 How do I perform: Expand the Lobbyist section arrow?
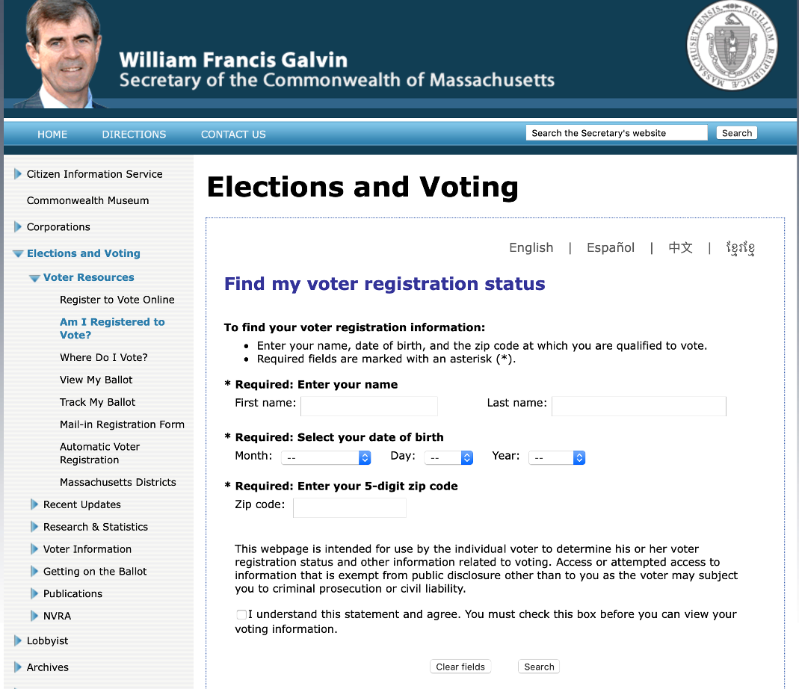[x=18, y=641]
